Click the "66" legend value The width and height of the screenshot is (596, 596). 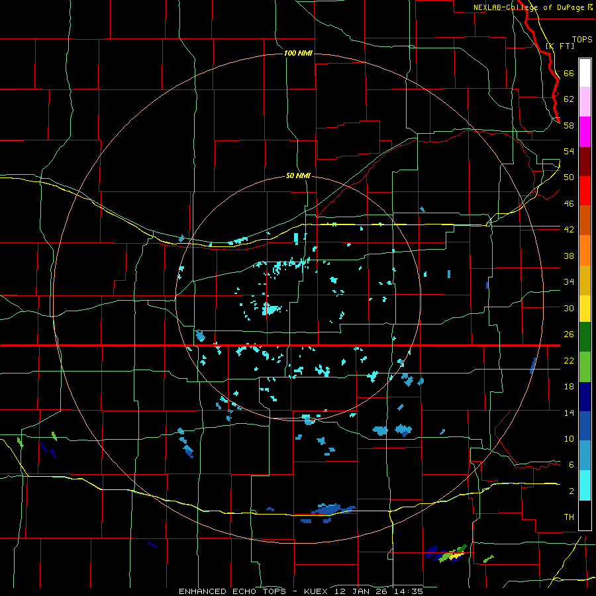(569, 73)
